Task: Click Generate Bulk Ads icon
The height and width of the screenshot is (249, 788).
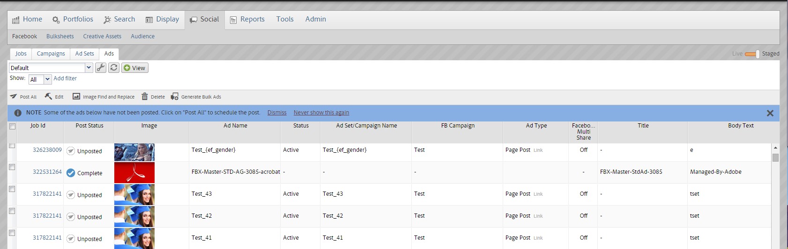Action: click(x=174, y=97)
